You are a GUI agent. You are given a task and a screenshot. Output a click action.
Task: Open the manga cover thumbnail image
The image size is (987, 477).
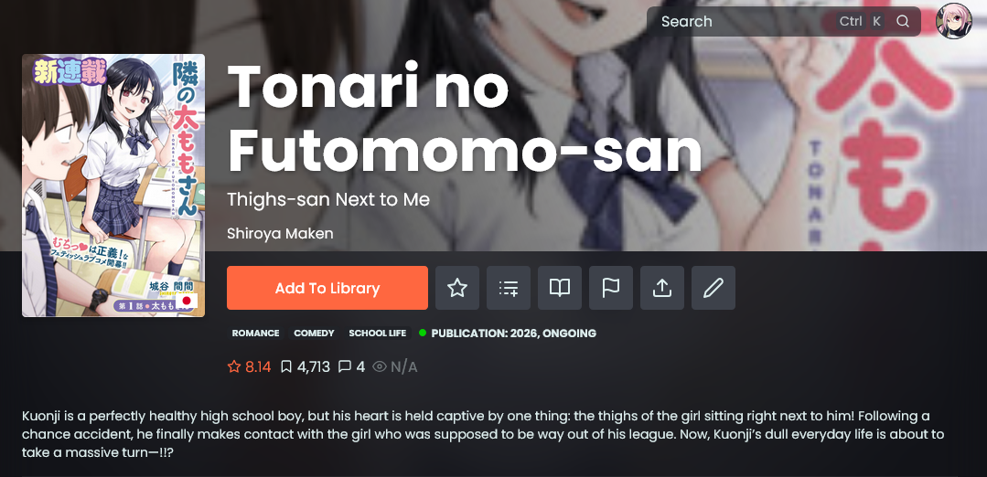tap(113, 185)
